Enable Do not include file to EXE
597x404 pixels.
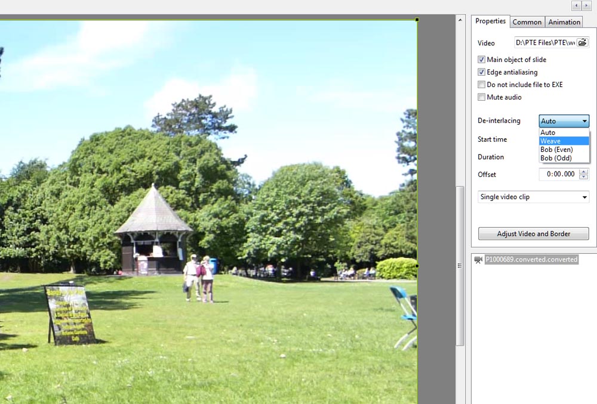click(481, 85)
